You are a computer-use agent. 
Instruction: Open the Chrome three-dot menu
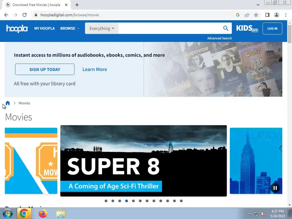tap(286, 15)
